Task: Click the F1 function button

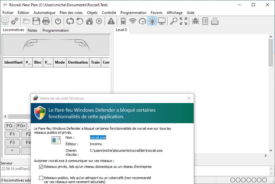Action: pos(12,134)
